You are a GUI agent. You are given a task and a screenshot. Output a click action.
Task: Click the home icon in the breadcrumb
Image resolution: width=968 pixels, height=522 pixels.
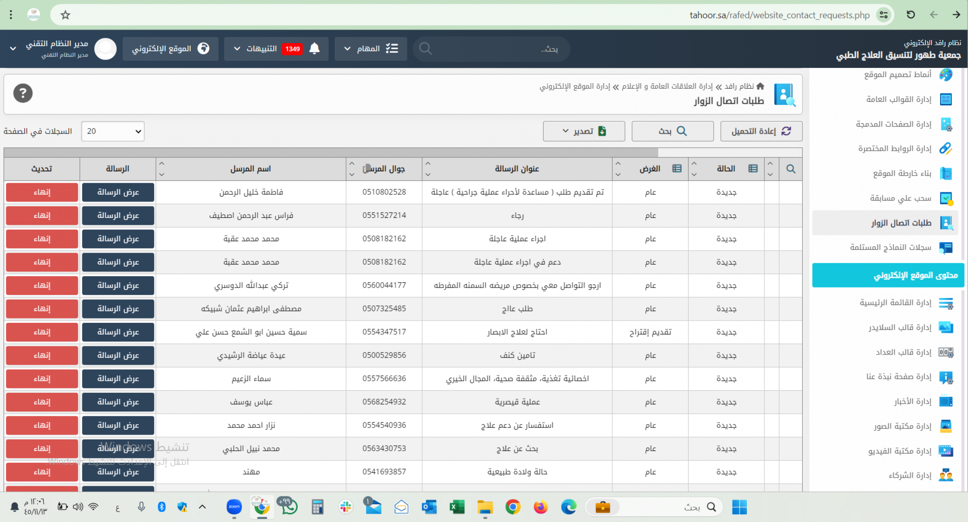[x=760, y=86]
